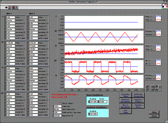
Task: Open Run 1 Tf Variation 1 Gaussian ring
Action: (10, 72)
